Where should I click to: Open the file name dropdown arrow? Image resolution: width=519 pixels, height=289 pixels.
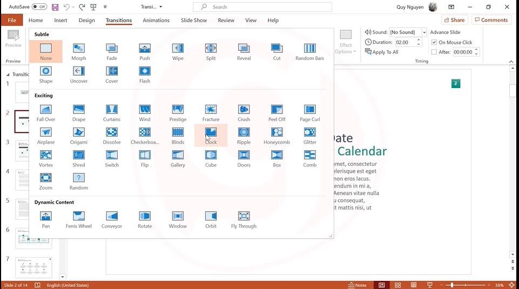[161, 6]
